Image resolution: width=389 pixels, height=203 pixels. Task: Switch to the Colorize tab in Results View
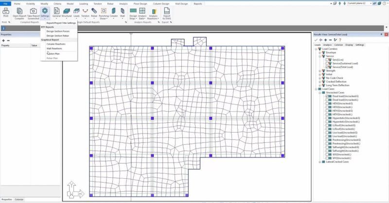coord(338,45)
